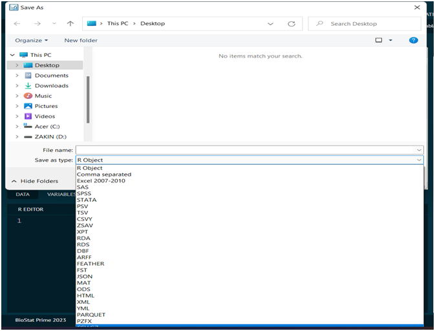
Task: Create a New folder
Action: coord(81,41)
